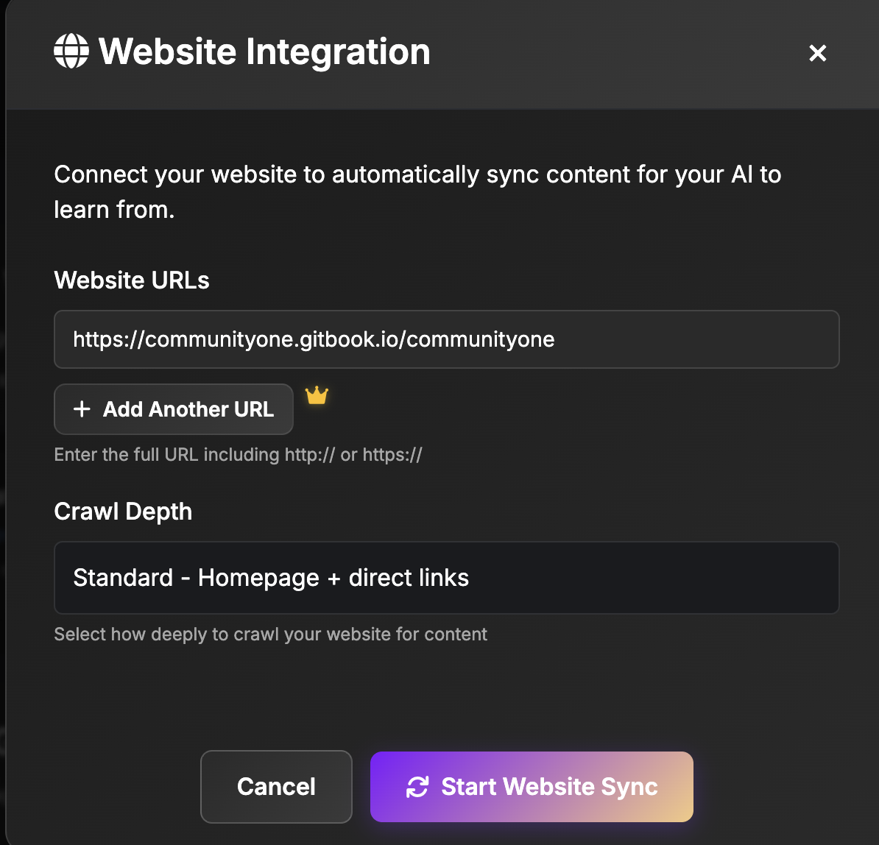Select the 'Standard - Homepage + direct links' option text
Image resolution: width=879 pixels, height=845 pixels.
(x=271, y=578)
